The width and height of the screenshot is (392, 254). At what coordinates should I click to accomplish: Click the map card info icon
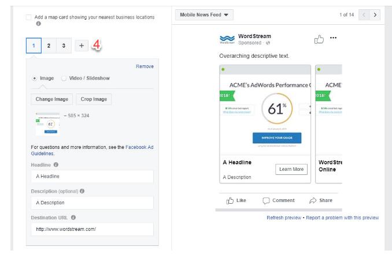(x=38, y=24)
